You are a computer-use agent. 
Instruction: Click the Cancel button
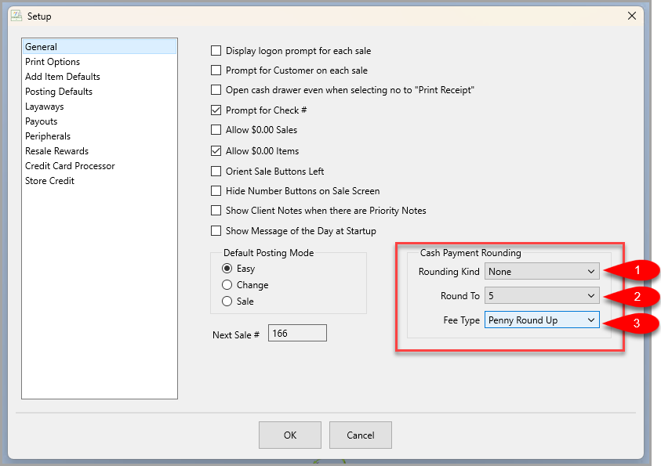(x=361, y=435)
